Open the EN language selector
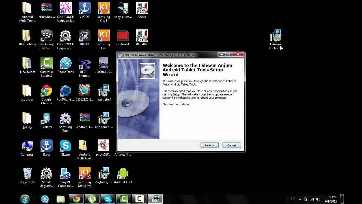Viewport: 362px width, 204px height. tap(292, 199)
